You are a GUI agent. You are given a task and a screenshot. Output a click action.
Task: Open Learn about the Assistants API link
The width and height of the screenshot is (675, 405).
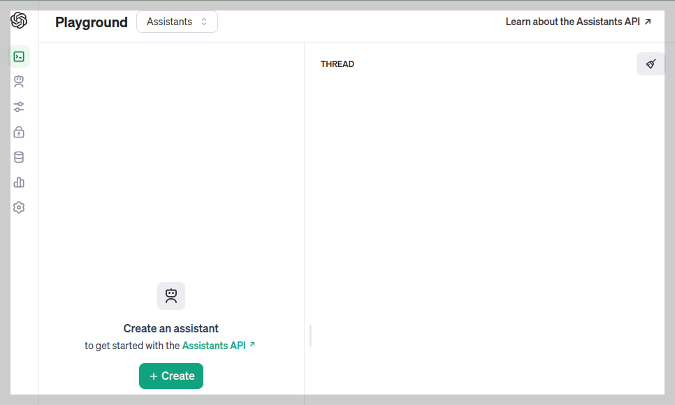pyautogui.click(x=578, y=22)
